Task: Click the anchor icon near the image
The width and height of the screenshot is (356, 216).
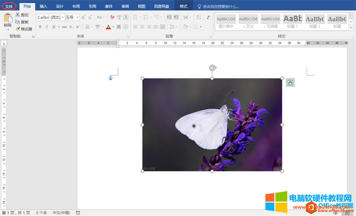Action: tap(111, 78)
